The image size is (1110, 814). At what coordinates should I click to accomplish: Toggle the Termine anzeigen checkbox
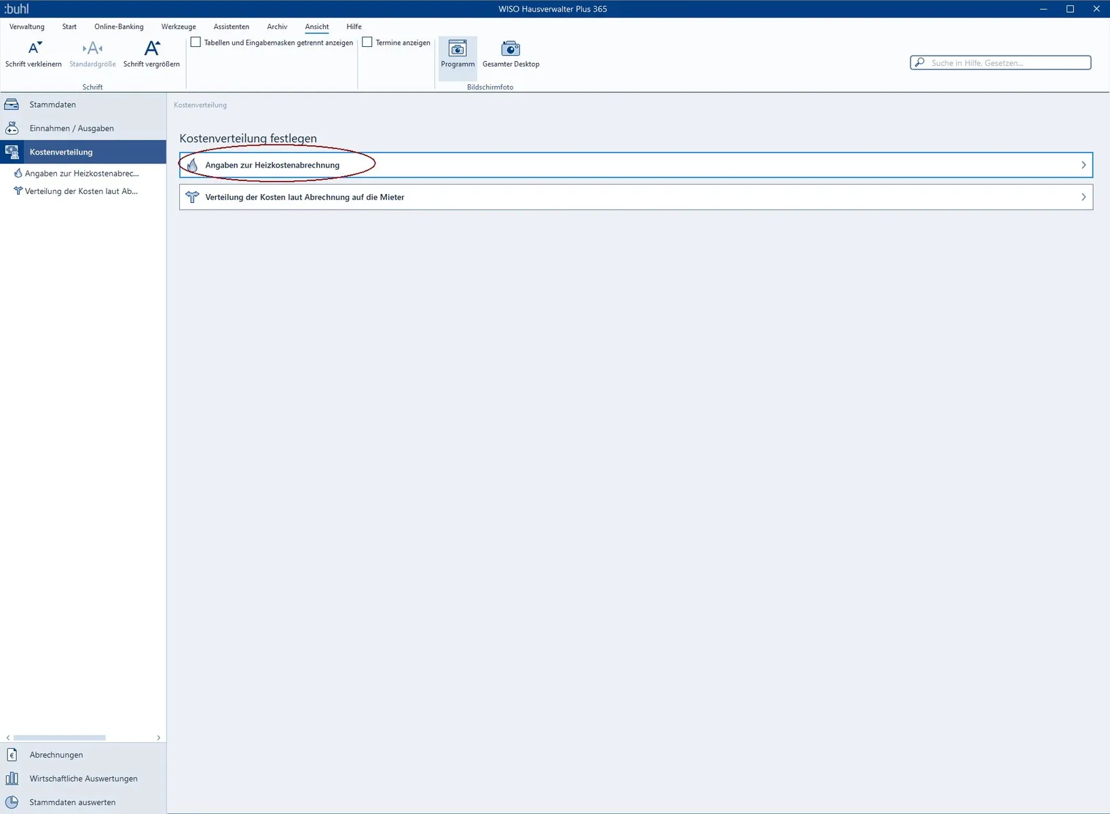367,42
